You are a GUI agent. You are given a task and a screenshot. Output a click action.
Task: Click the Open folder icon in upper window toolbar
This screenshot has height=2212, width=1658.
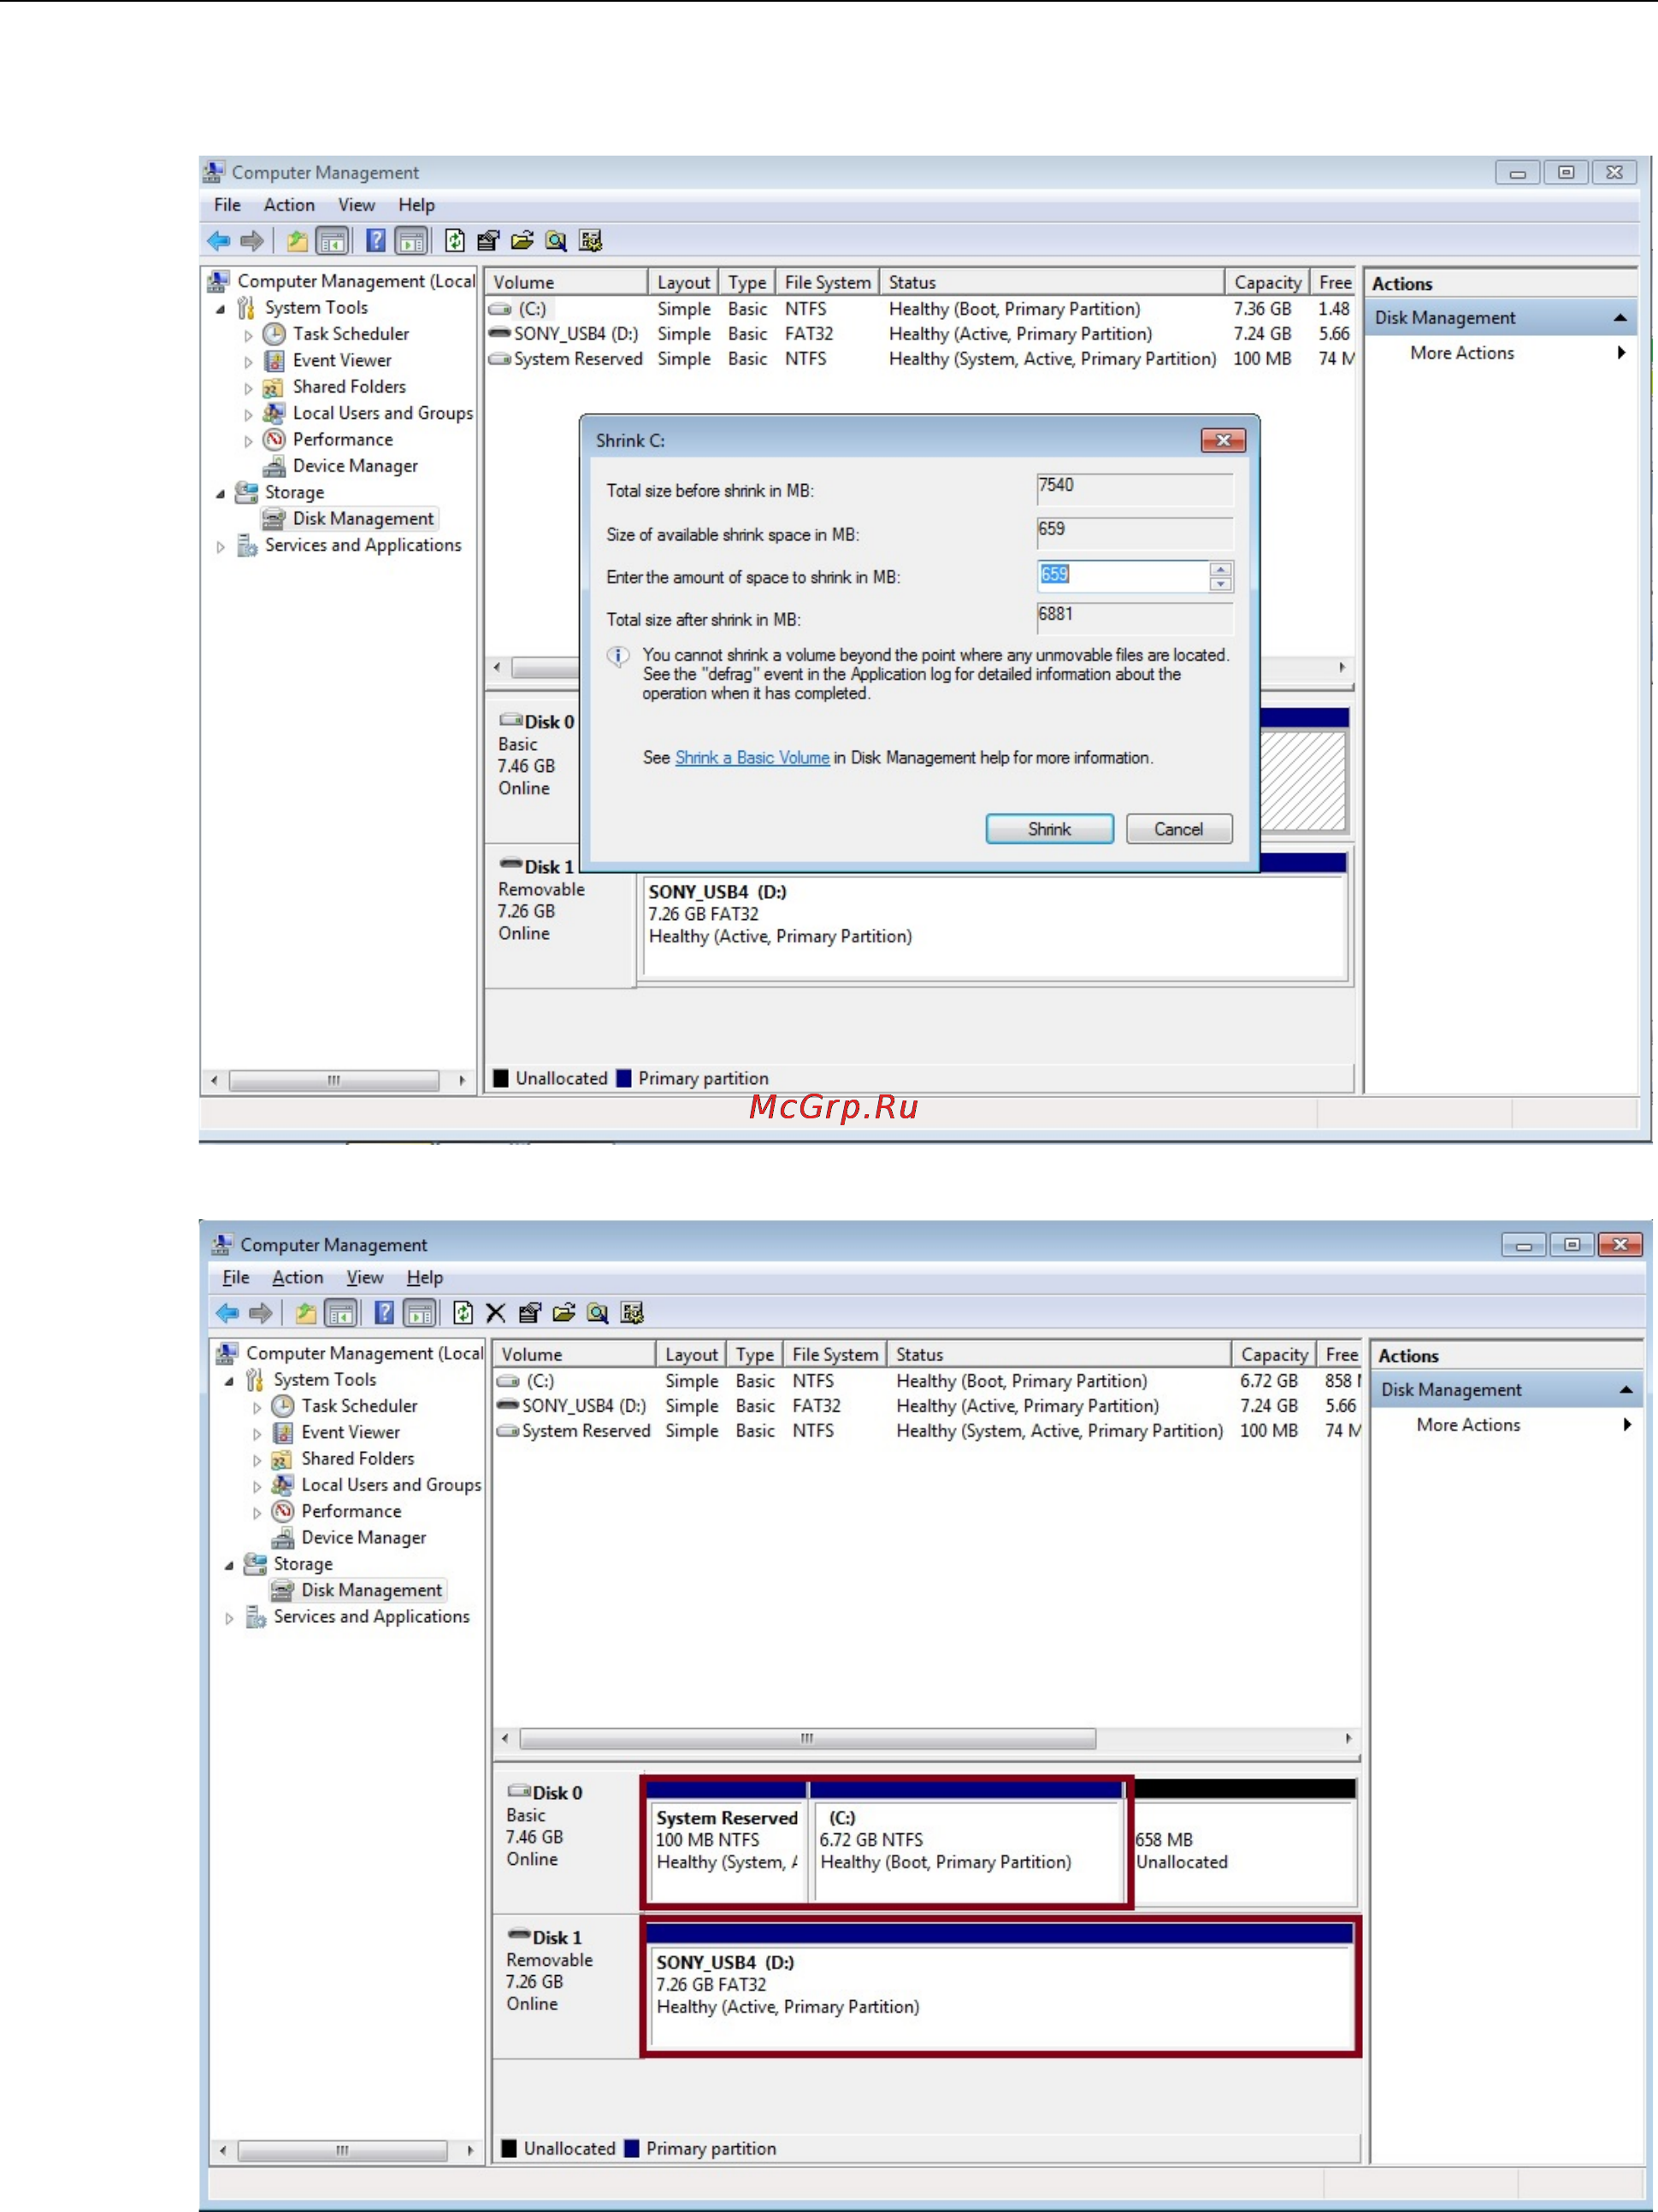522,240
